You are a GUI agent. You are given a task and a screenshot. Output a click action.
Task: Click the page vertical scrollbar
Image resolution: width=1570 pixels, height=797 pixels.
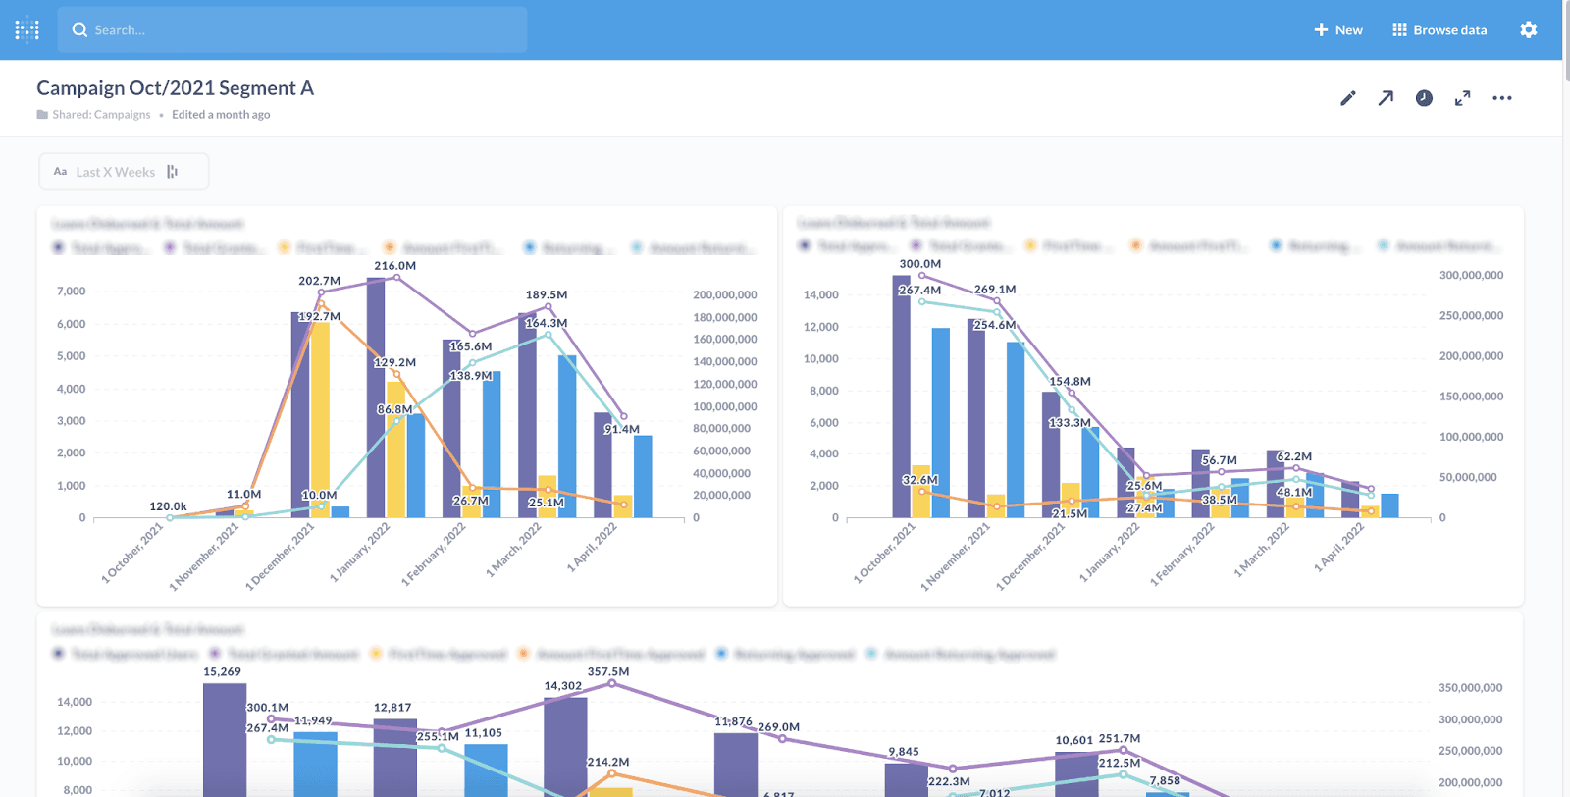point(1566,39)
